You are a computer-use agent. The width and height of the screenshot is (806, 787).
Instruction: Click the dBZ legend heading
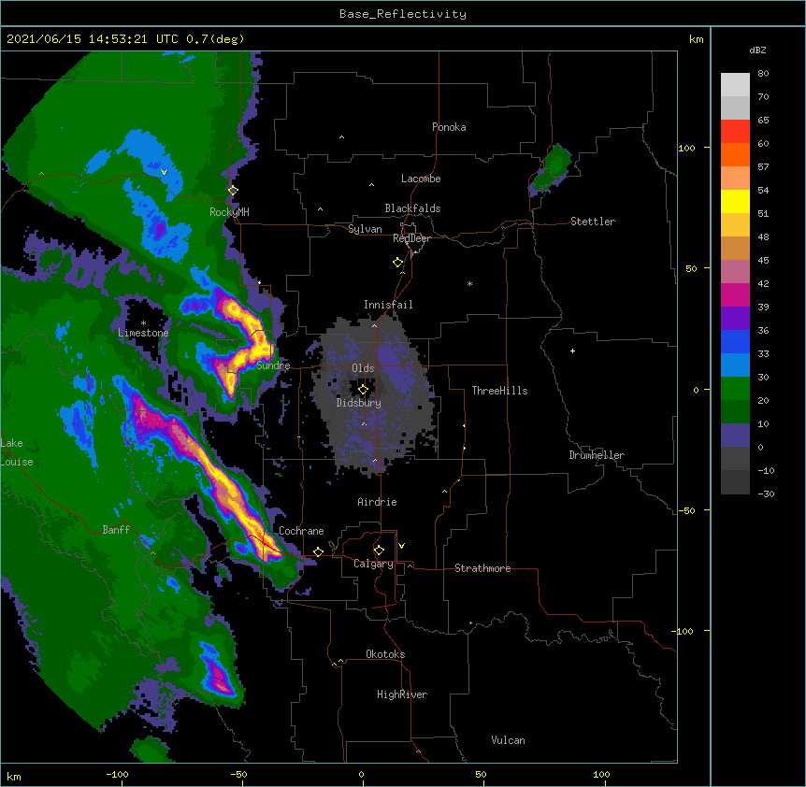point(757,50)
